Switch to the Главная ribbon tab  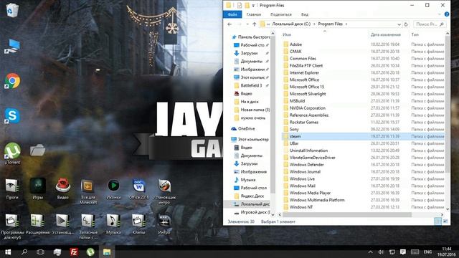click(x=253, y=14)
